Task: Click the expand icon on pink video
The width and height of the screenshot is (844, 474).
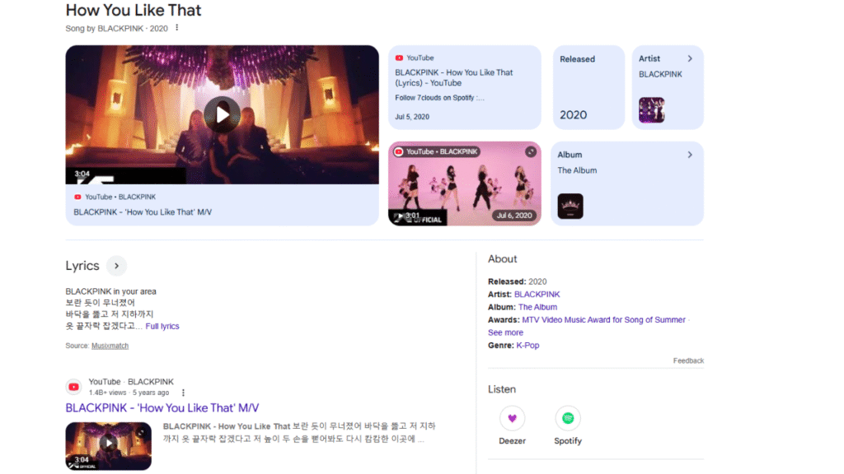Action: pos(531,151)
